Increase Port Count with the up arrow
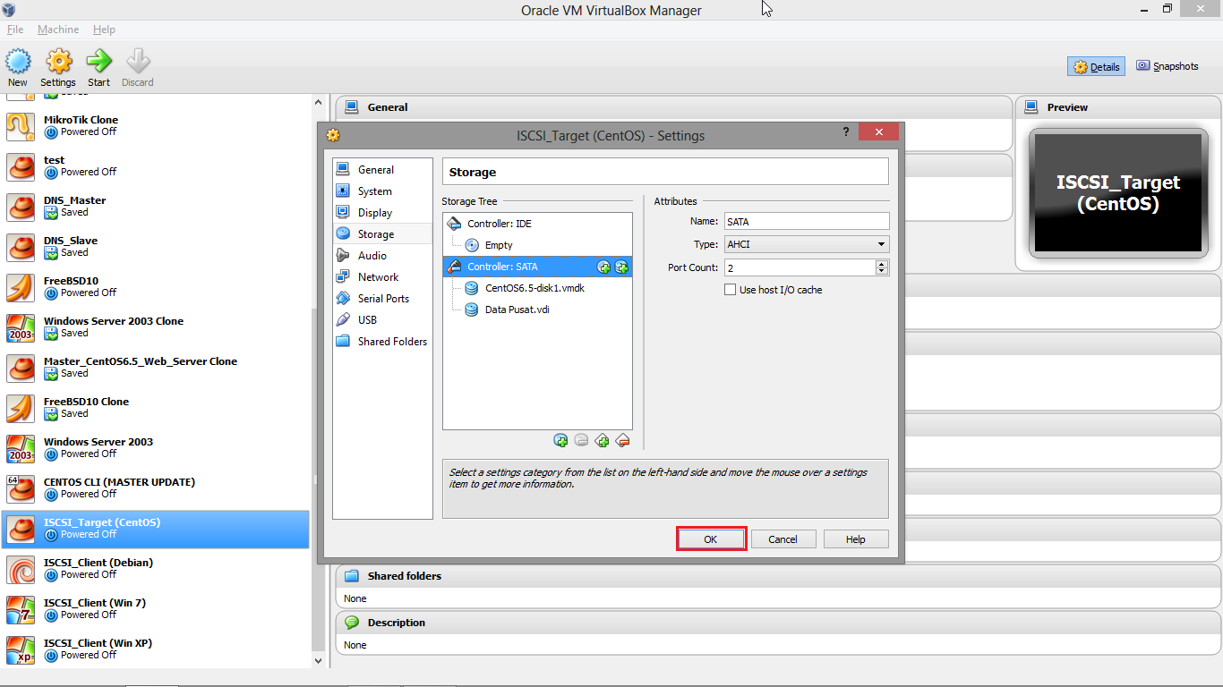1223x687 pixels. point(882,264)
